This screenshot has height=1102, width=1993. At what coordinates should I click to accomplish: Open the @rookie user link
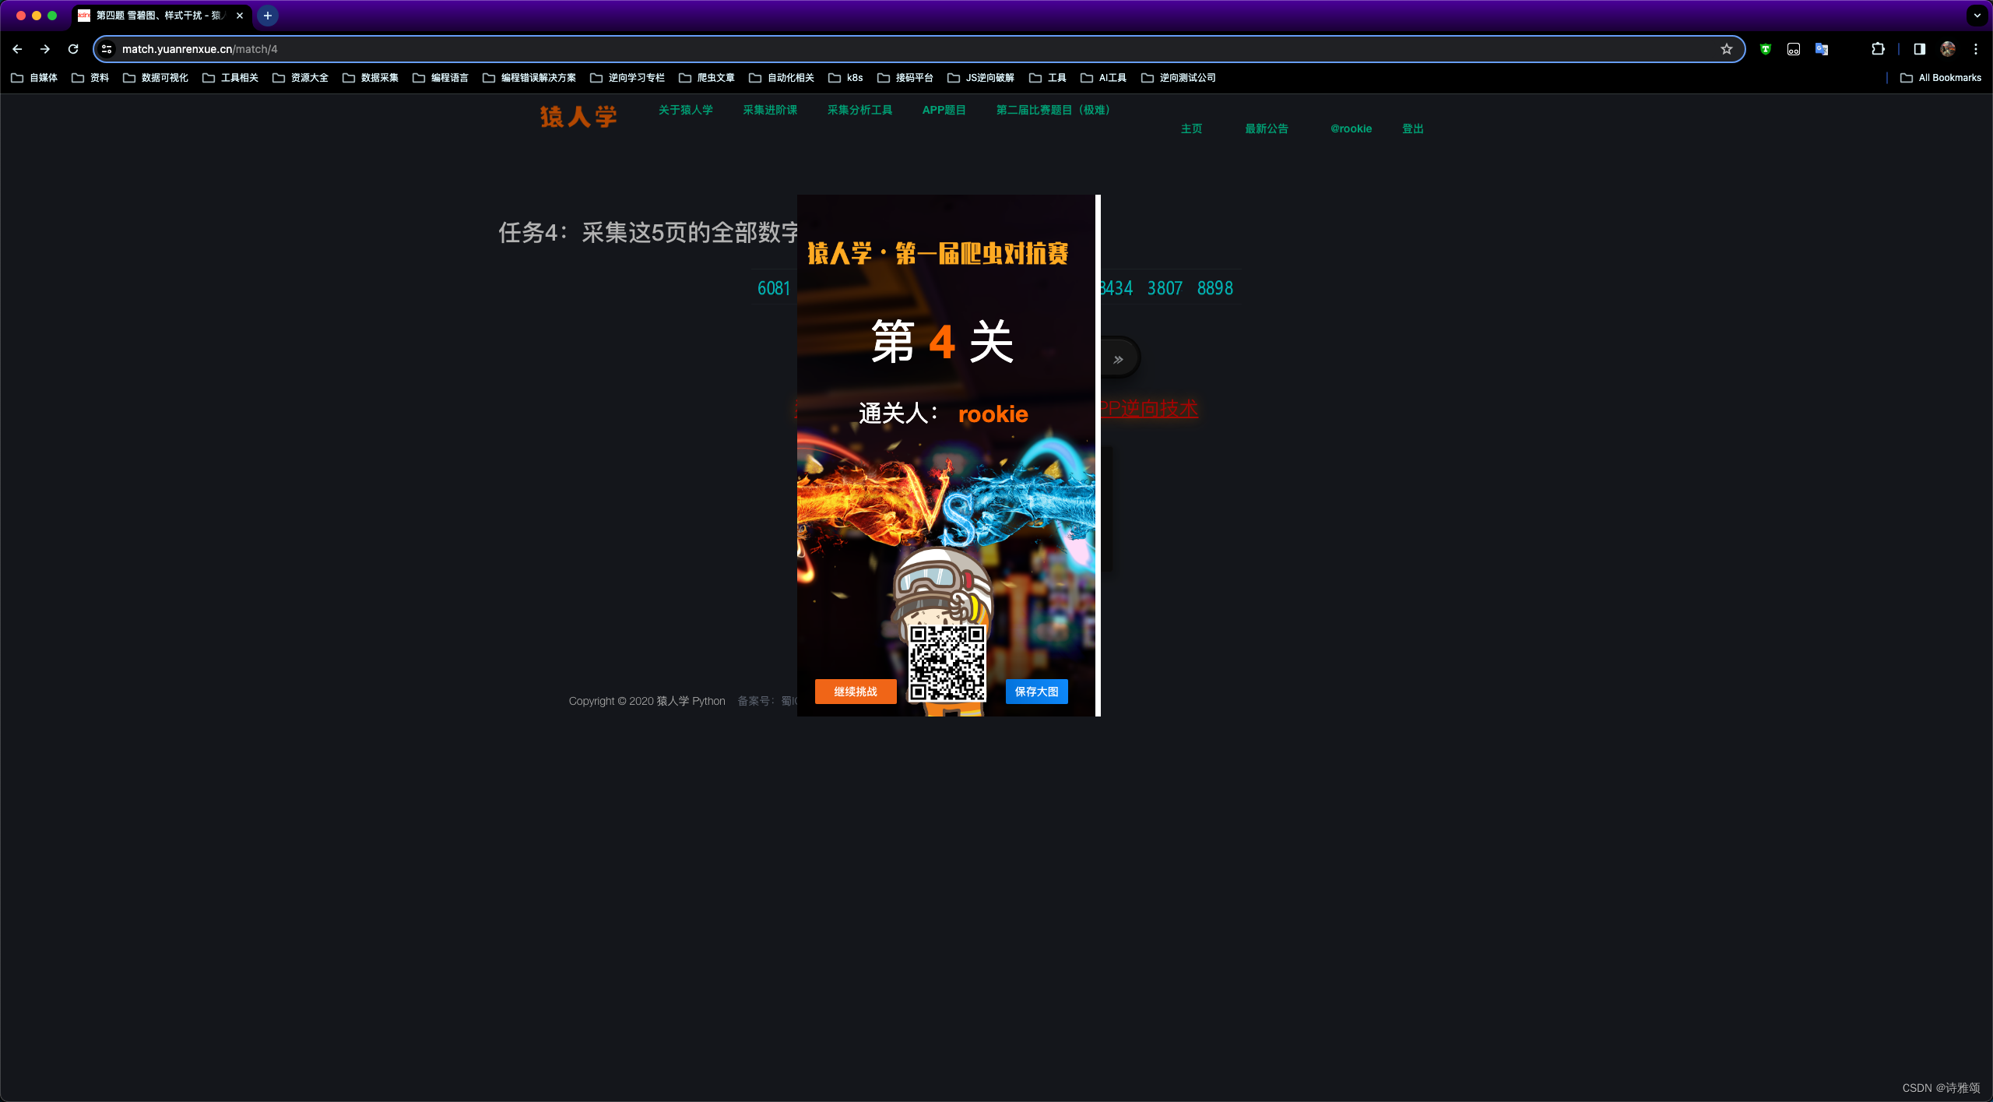[1352, 129]
